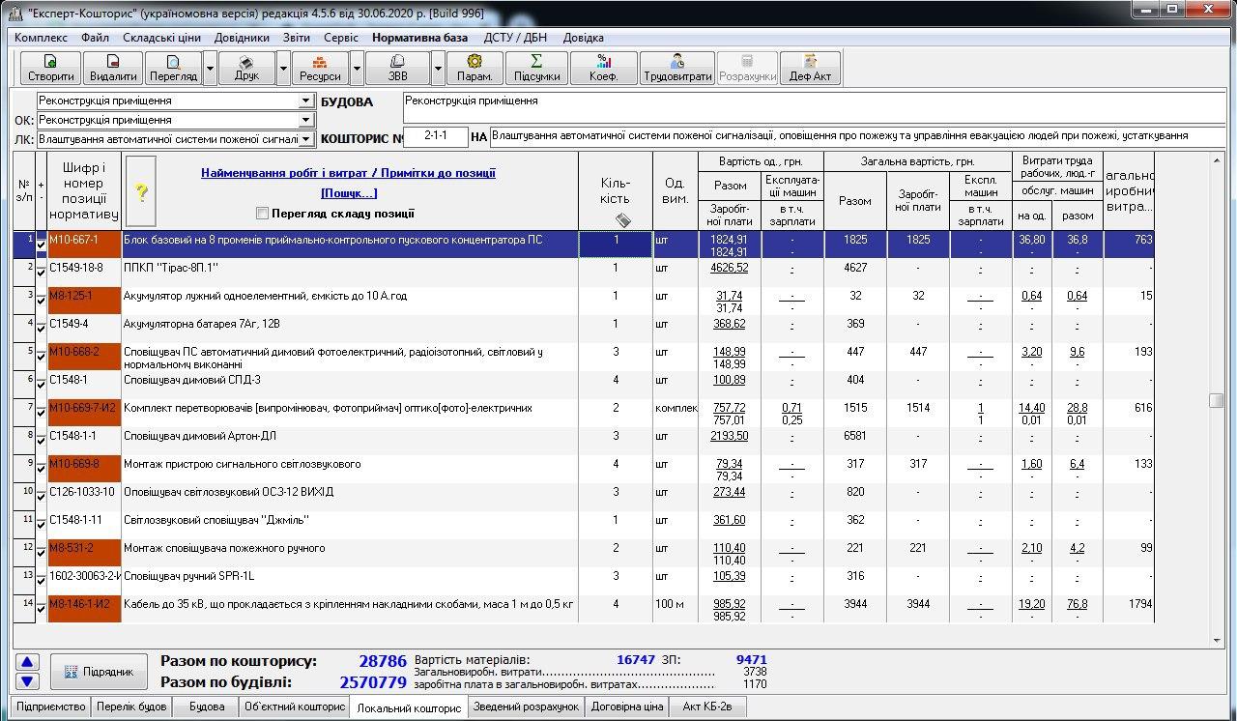Toggle the checkbox of row 5 M10-668-2
1237x721 pixels.
point(41,357)
